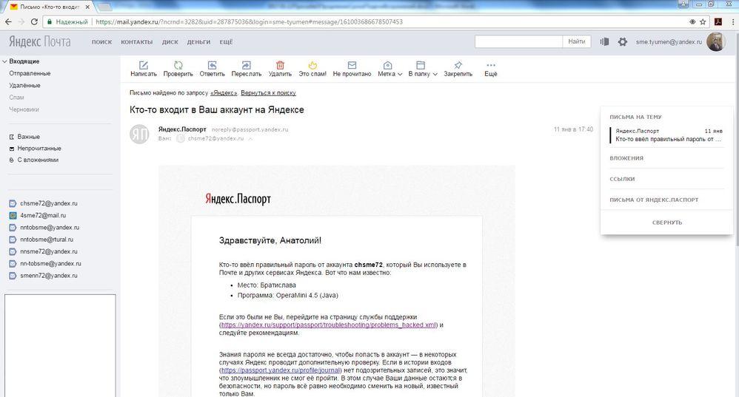
Task: Click the sender ЯП avatar circle
Action: [x=139, y=134]
